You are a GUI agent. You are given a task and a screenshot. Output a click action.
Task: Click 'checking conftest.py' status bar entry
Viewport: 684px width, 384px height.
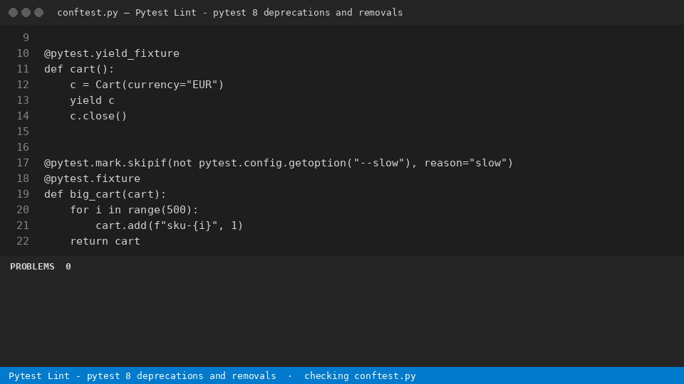pos(361,375)
